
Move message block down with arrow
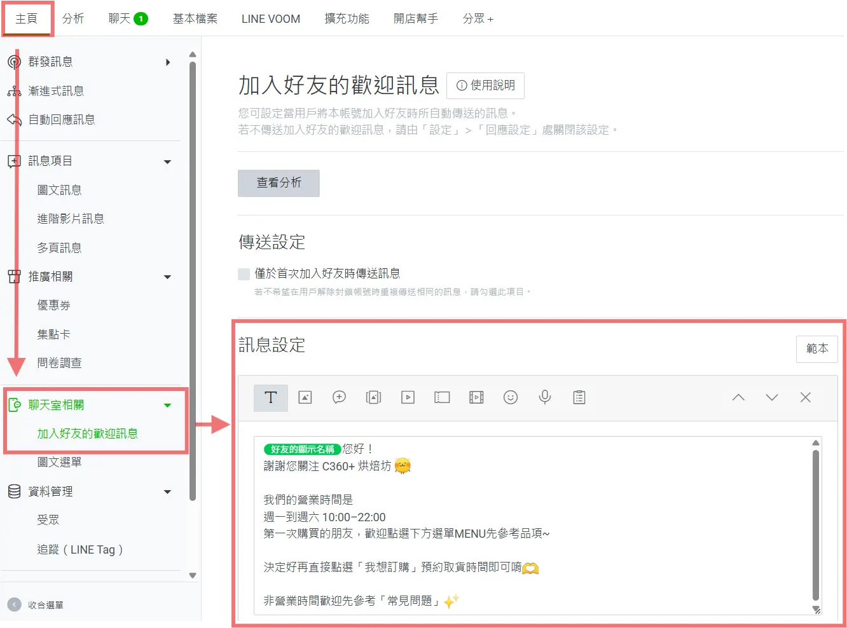pyautogui.click(x=772, y=398)
